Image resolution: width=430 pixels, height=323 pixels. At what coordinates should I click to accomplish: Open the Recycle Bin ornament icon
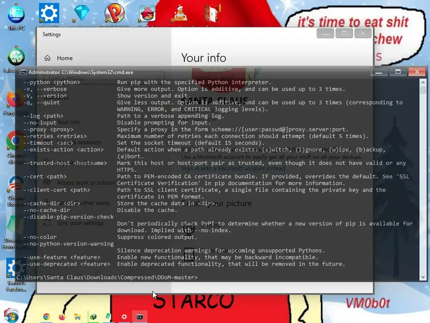pos(16,56)
